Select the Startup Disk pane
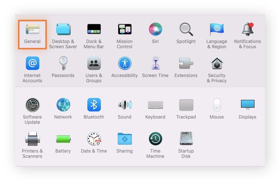Image resolution: width=280 pixels, height=181 pixels. pos(186,139)
